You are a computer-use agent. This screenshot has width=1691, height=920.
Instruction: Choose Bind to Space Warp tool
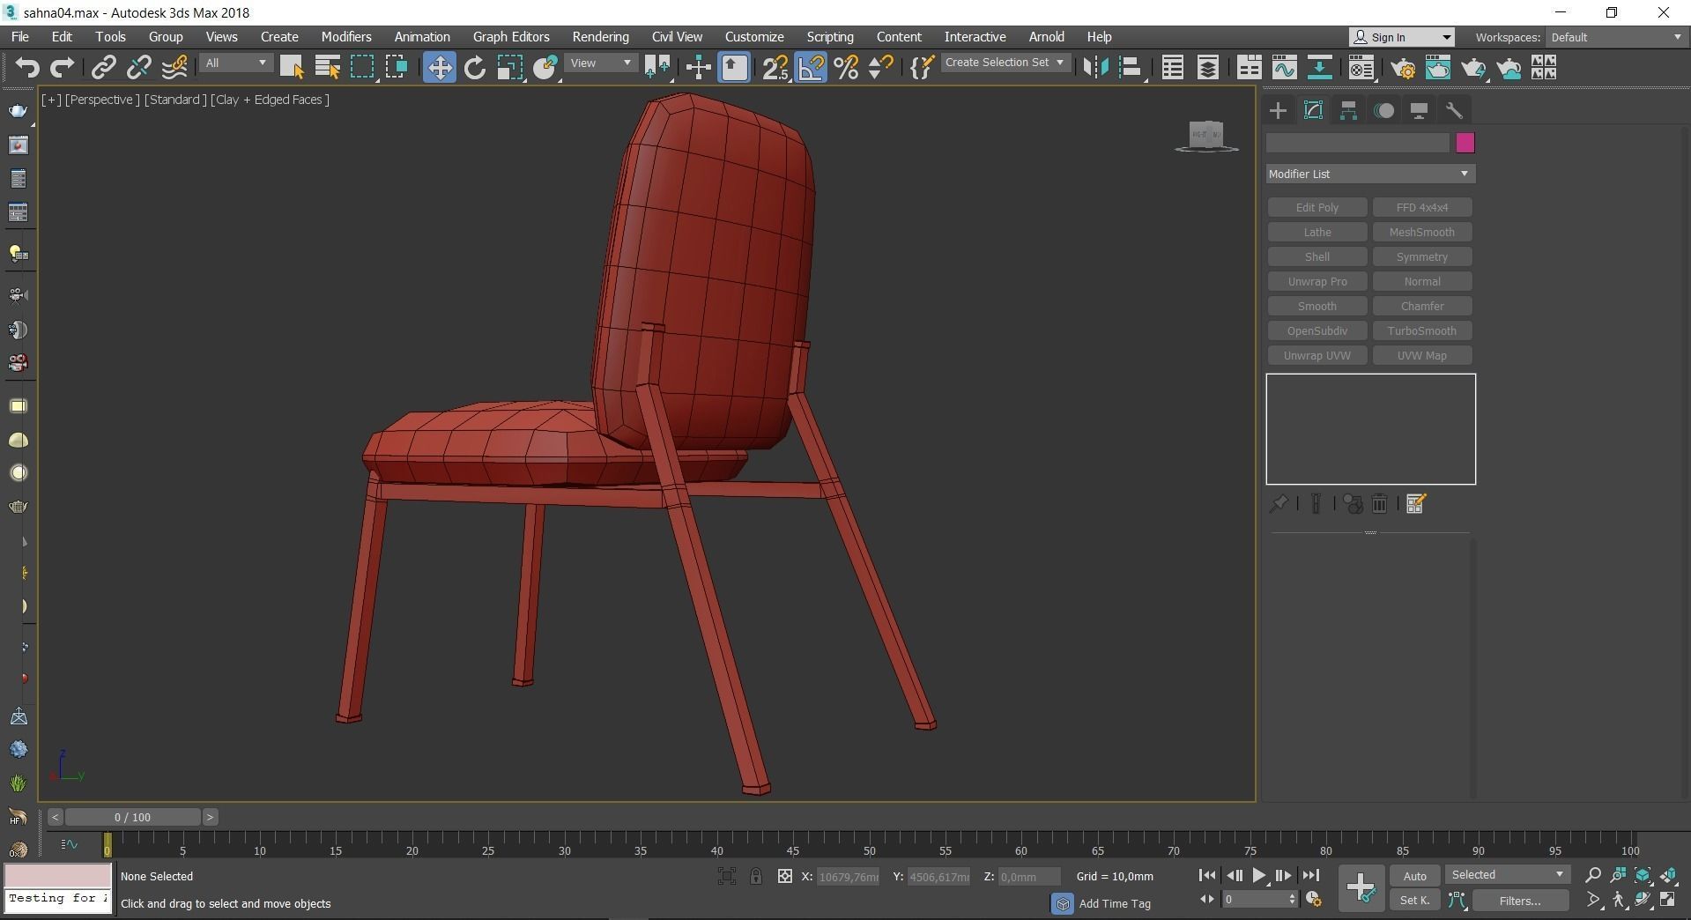(x=174, y=68)
